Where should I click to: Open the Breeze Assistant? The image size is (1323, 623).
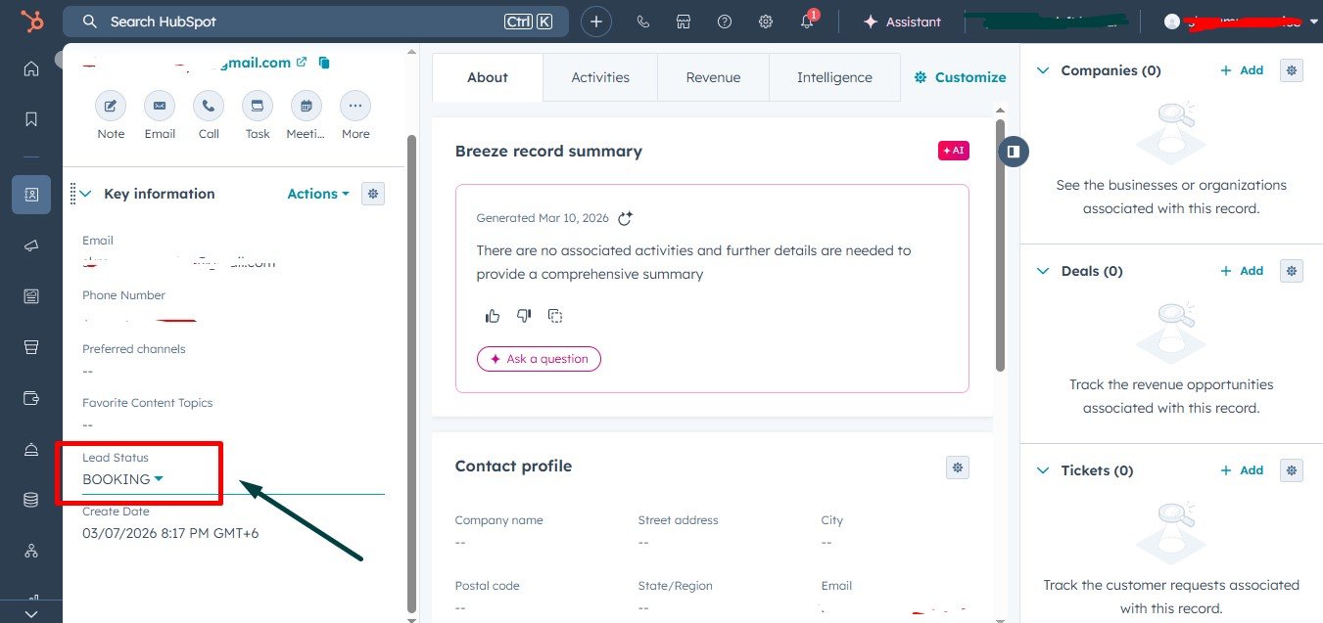[902, 22]
